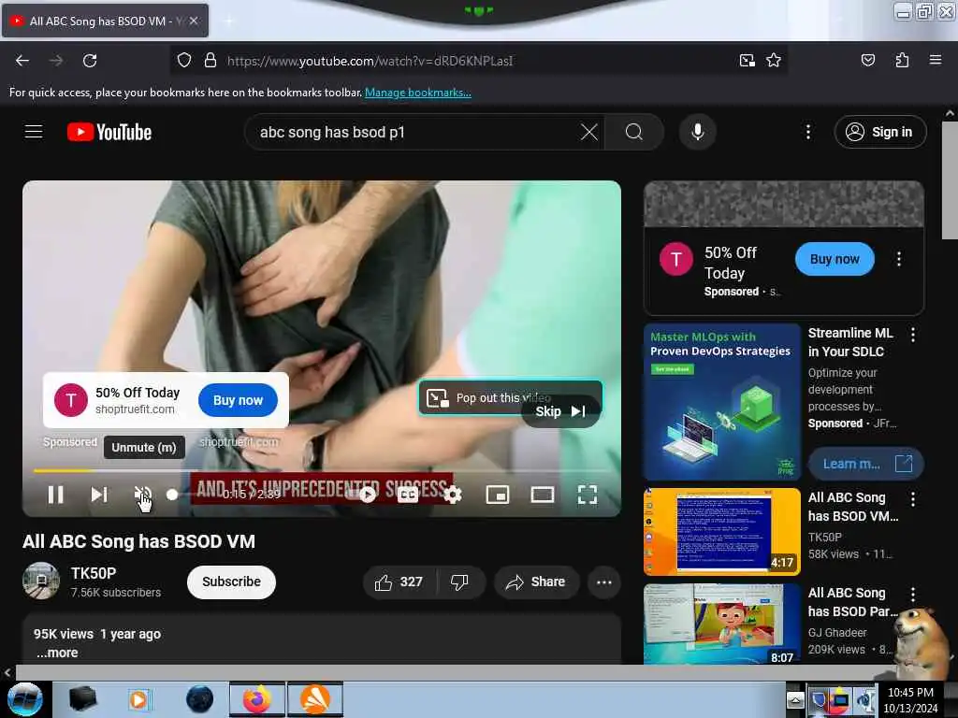Unmute the video speaker icon

pos(142,495)
